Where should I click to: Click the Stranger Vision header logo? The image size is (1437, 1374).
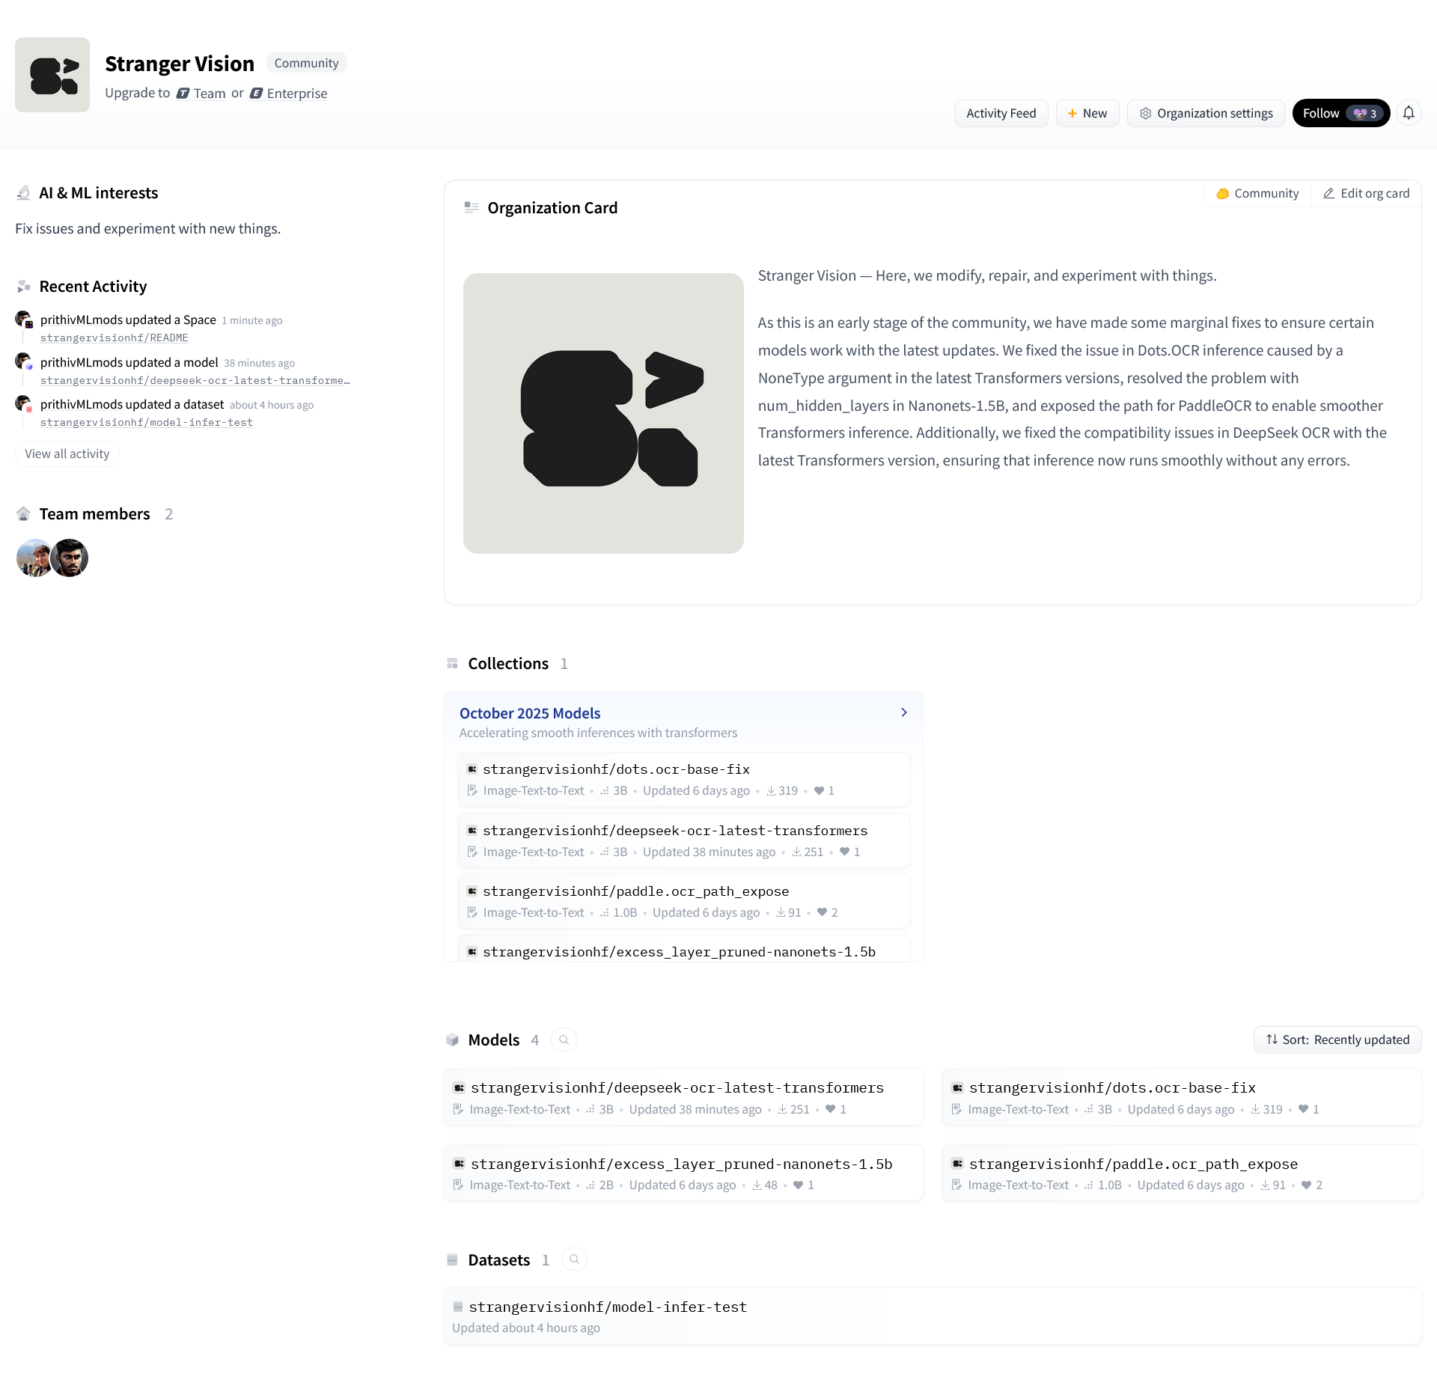(x=52, y=75)
